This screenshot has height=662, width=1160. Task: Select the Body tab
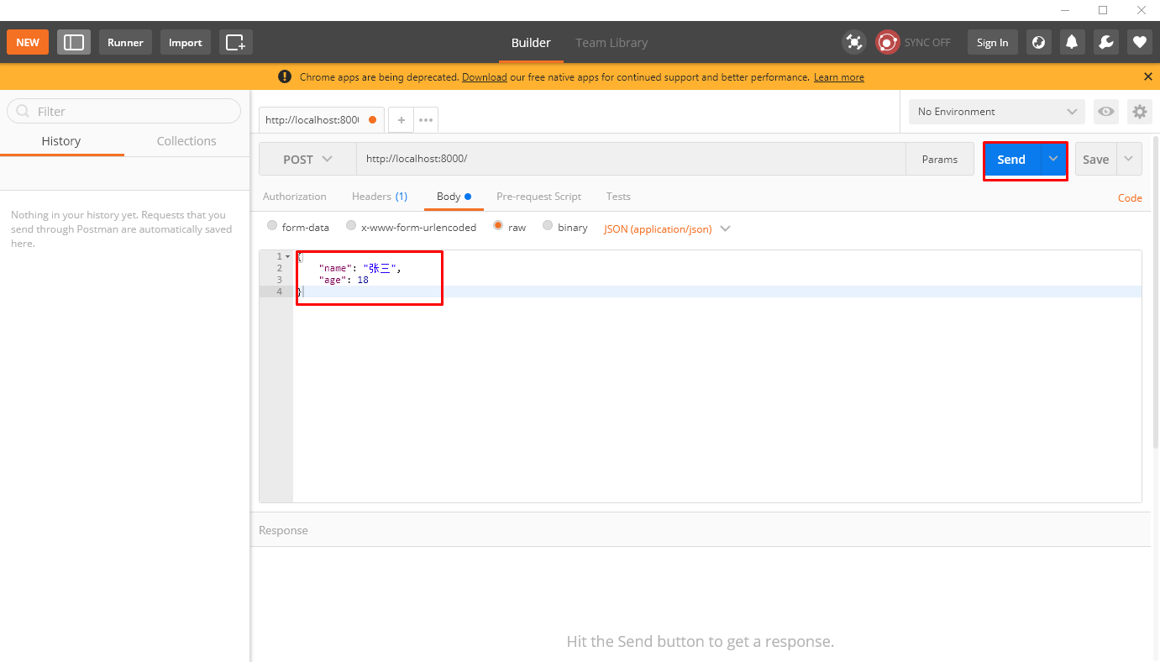[x=454, y=197]
